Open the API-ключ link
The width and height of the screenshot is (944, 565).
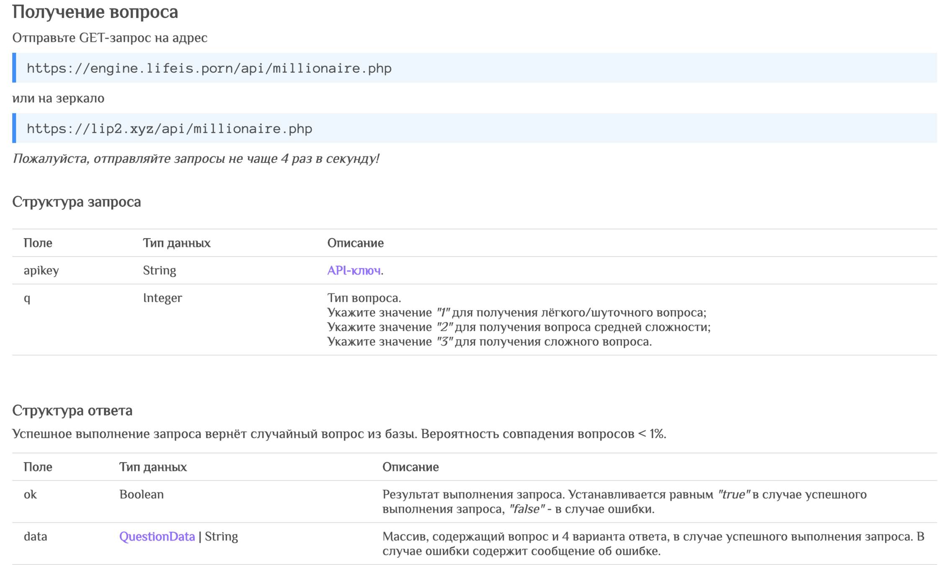pos(353,270)
